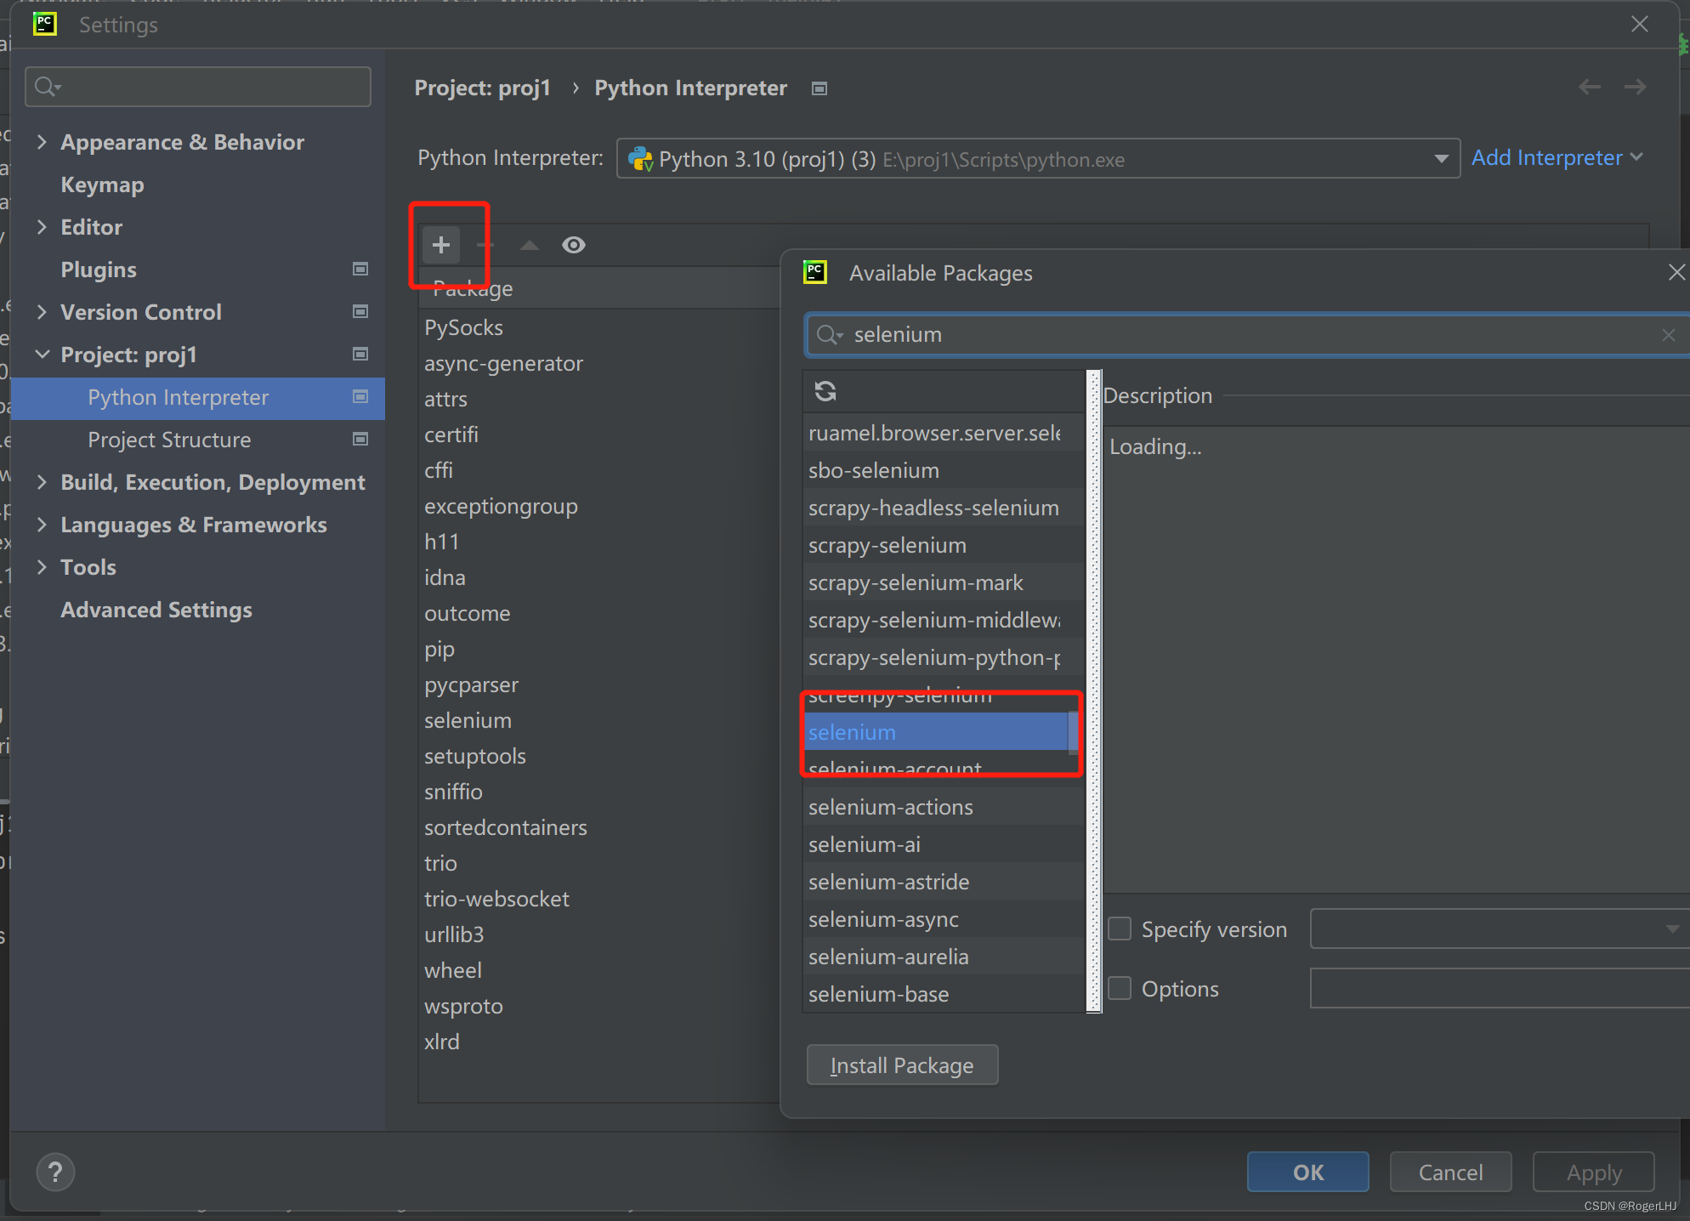Enable the Specify version checkbox
This screenshot has height=1221, width=1690.
1120,929
